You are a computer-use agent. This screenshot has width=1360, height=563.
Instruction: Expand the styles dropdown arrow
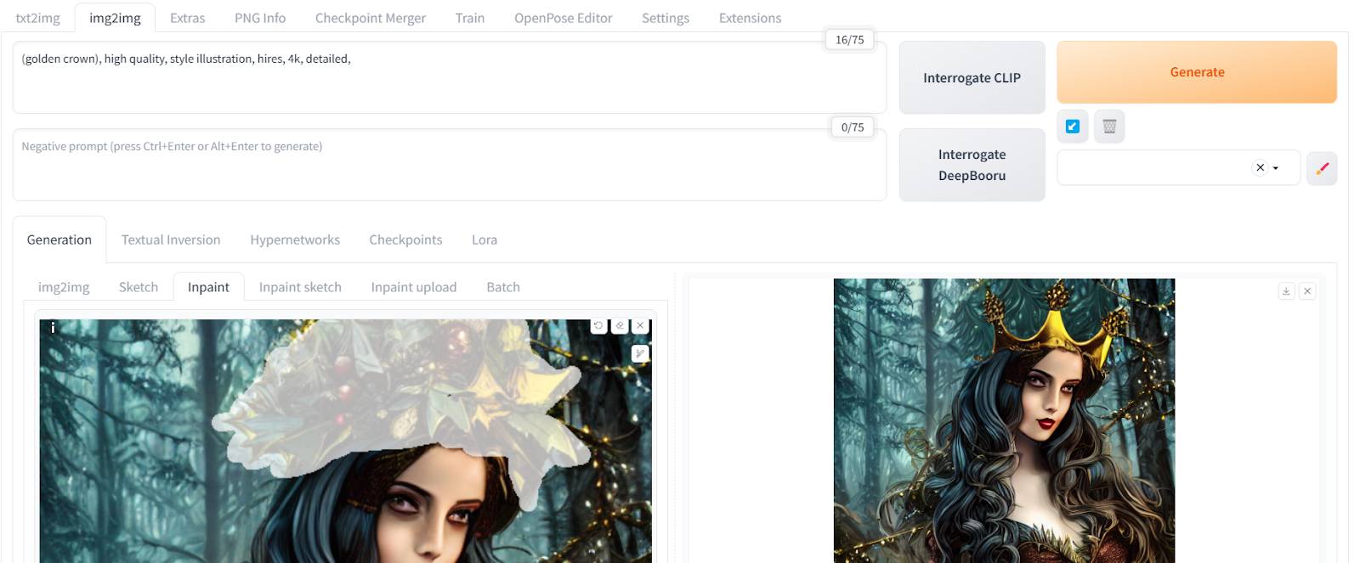point(1276,168)
